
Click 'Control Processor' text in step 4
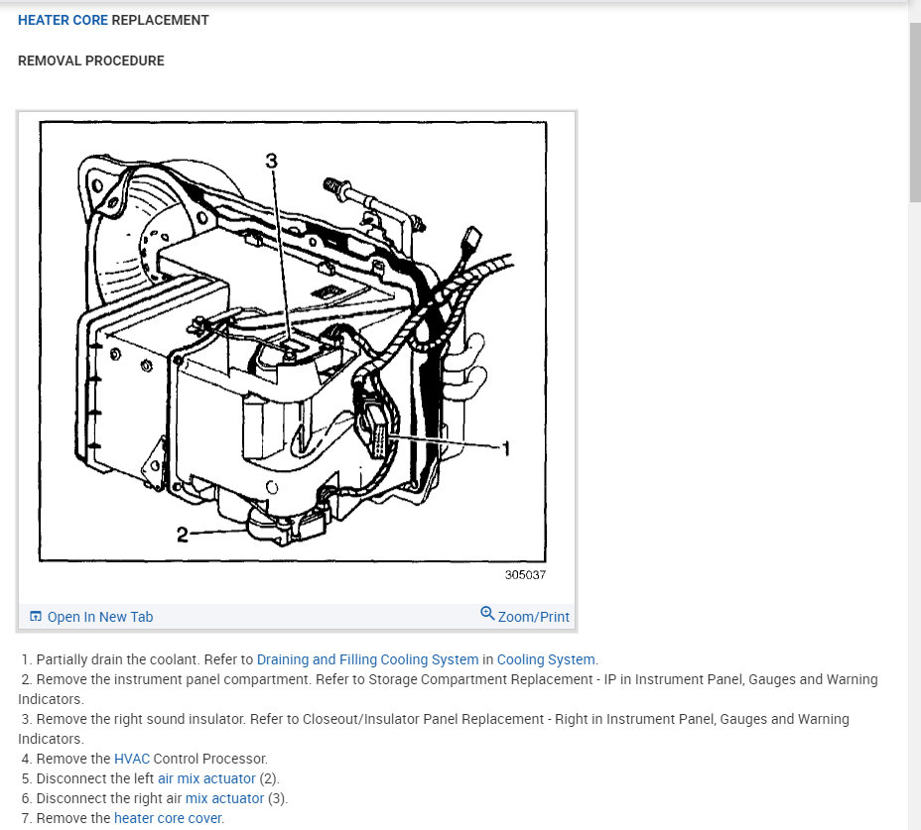(210, 759)
